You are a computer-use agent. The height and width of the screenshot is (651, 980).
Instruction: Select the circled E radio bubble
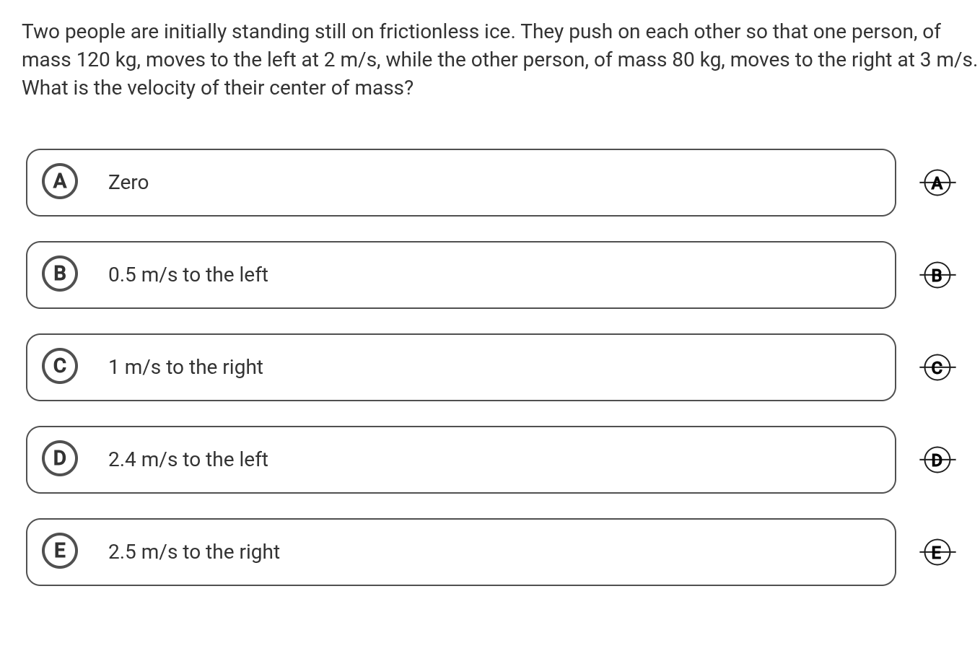60,551
